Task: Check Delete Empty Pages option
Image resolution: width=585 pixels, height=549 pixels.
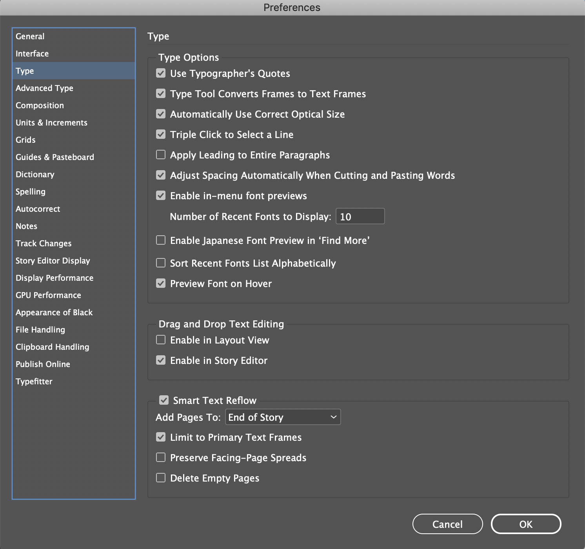Action: pos(161,478)
